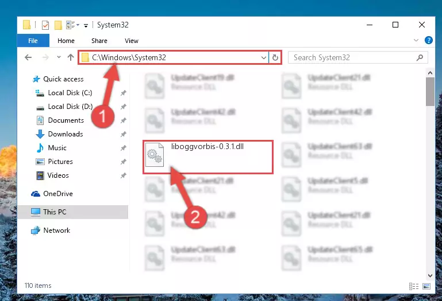
Task: Click the New folder icon in title bar
Action: click(58, 25)
